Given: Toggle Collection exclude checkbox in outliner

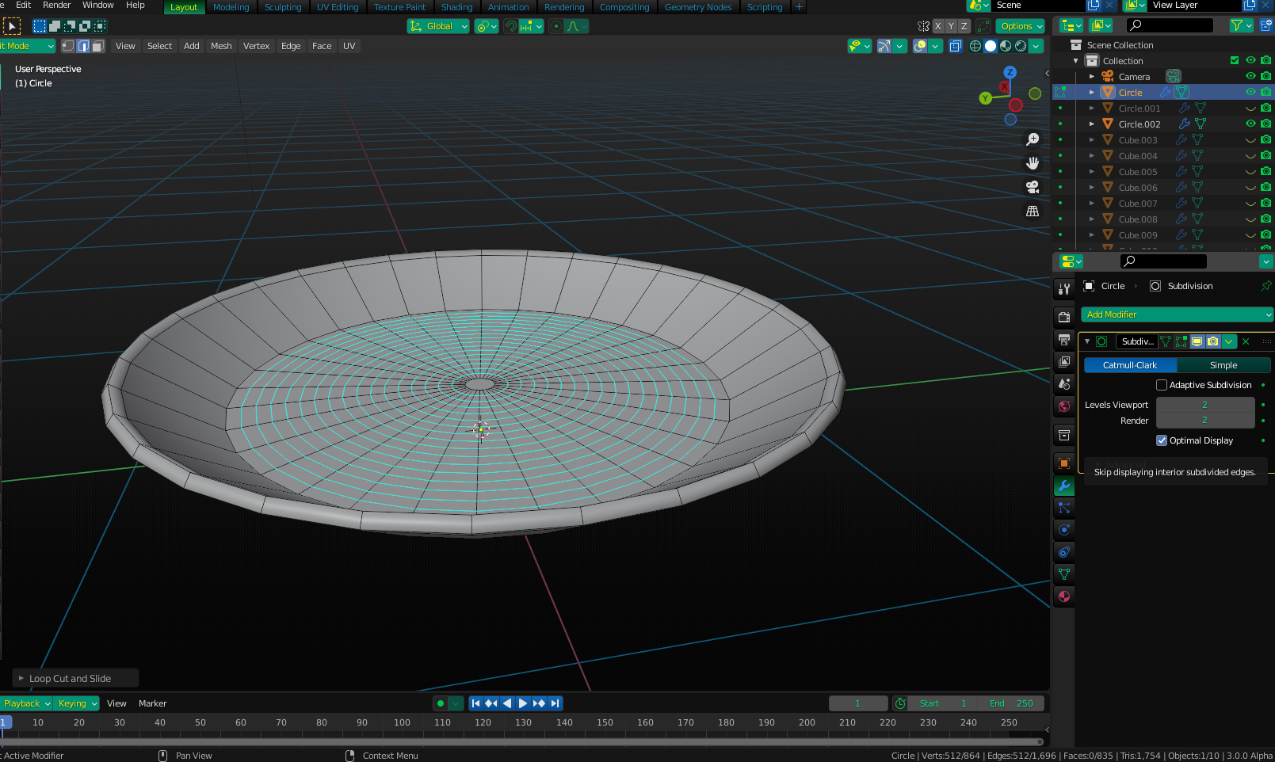Looking at the screenshot, I should (1235, 60).
